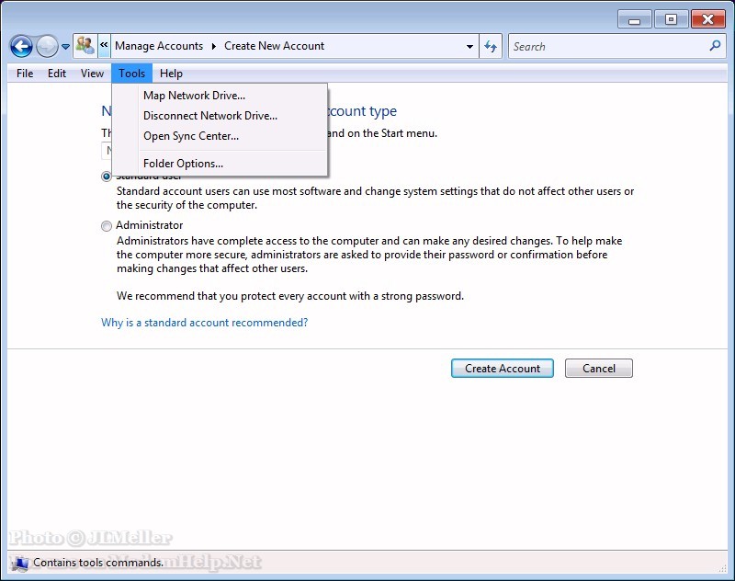Close the window with the red X
The image size is (735, 581).
(x=707, y=19)
